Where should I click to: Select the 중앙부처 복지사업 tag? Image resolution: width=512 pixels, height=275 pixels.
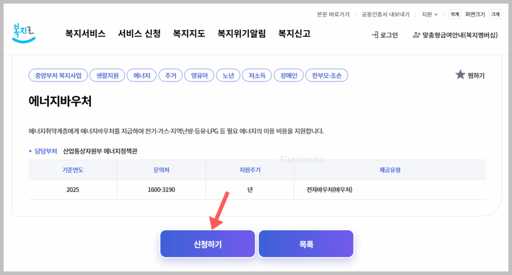pyautogui.click(x=58, y=75)
